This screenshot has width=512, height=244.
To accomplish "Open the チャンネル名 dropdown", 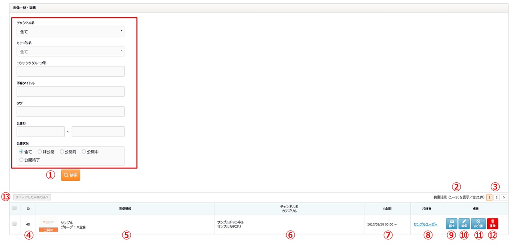I will (70, 31).
